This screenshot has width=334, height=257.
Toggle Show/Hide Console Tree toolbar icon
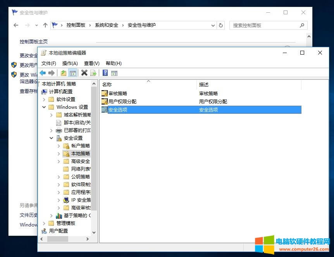(72, 73)
